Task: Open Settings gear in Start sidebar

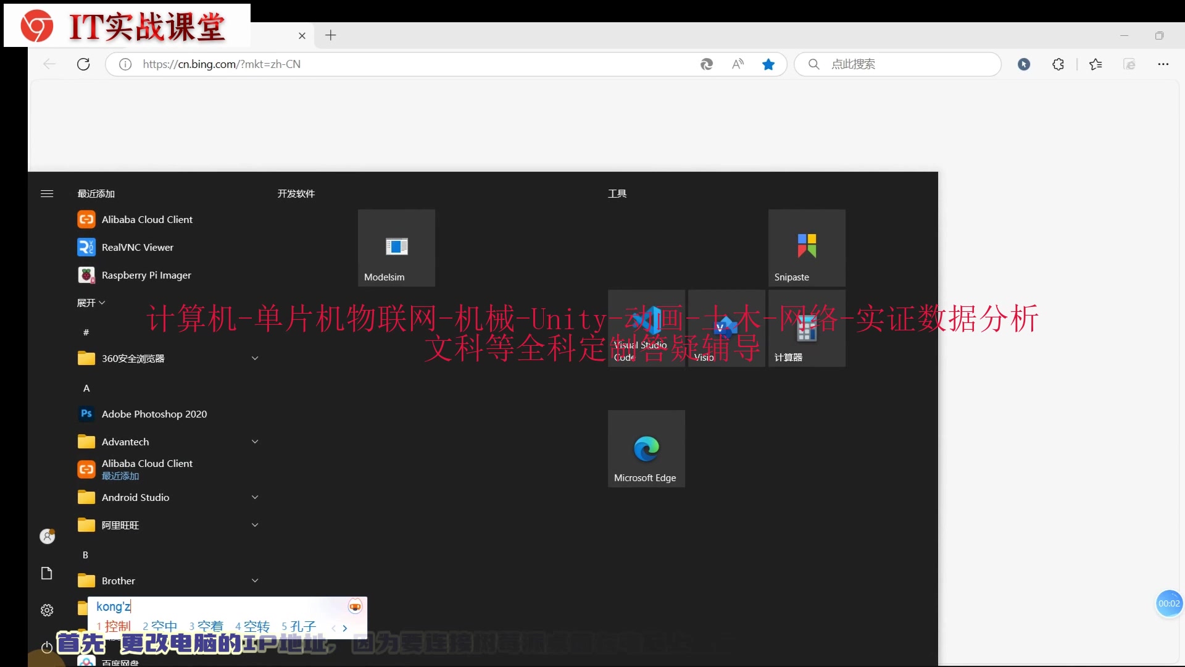Action: pos(47,610)
